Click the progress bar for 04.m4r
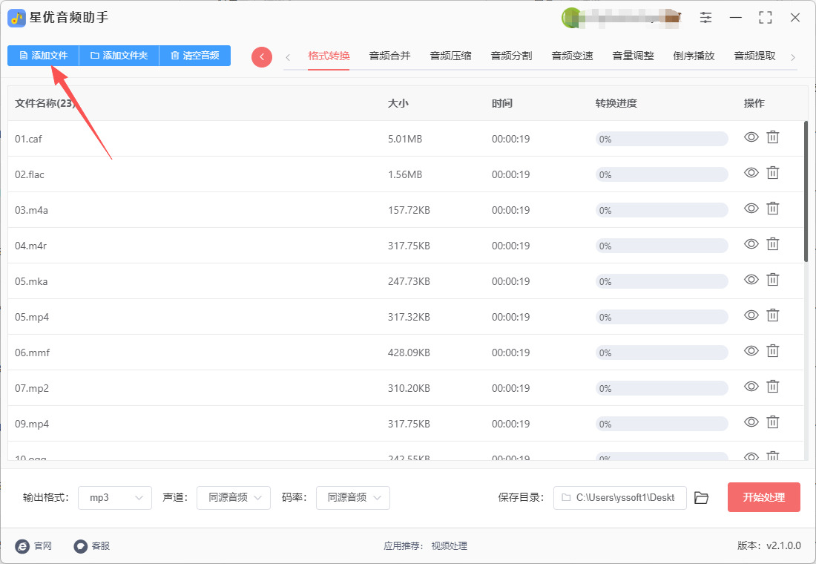 662,246
